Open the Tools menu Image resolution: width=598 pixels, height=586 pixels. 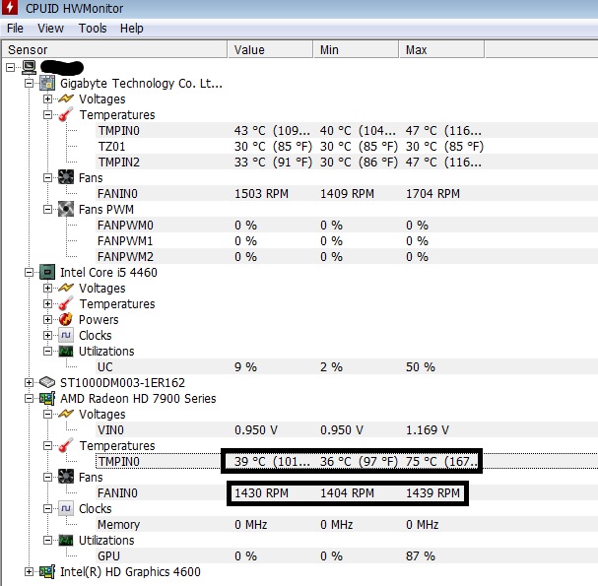(93, 29)
